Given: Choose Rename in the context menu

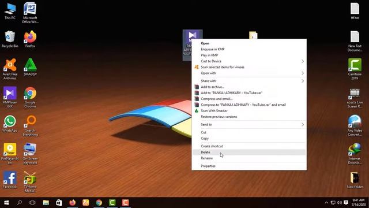Looking at the screenshot, I should click(x=249, y=158).
